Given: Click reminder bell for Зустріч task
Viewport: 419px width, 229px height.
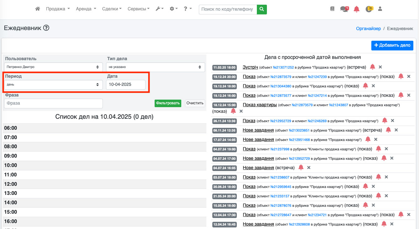Looking at the screenshot, I should (372, 67).
